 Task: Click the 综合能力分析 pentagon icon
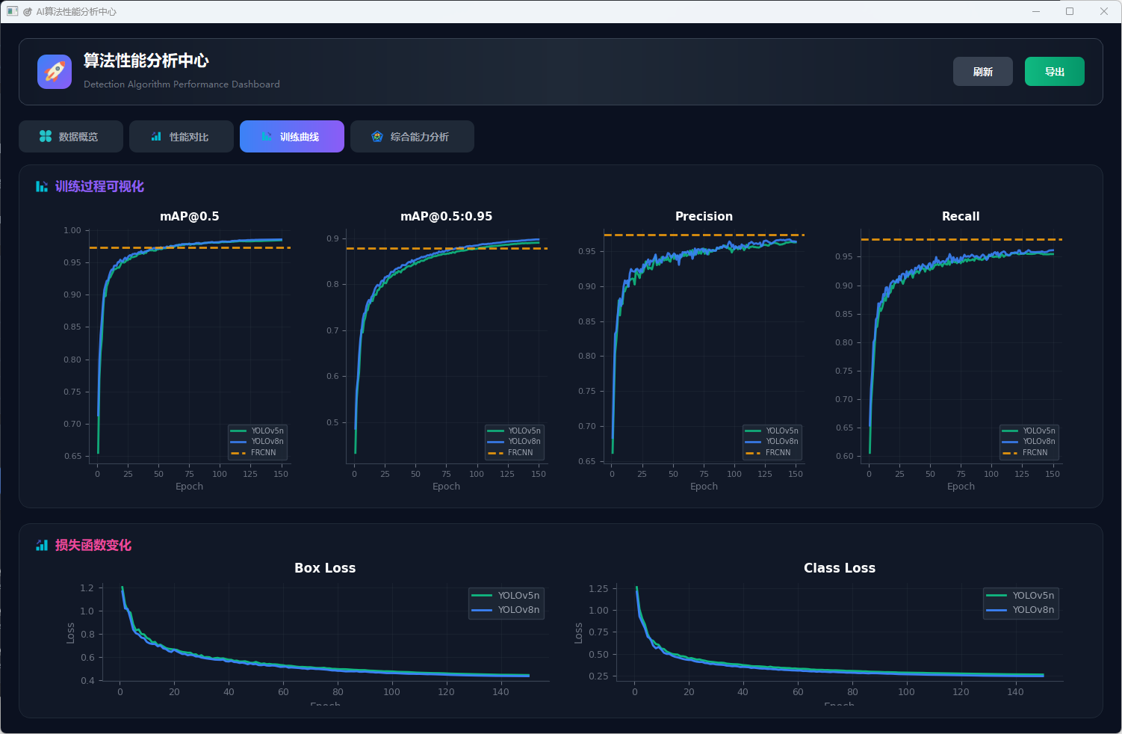pos(377,136)
